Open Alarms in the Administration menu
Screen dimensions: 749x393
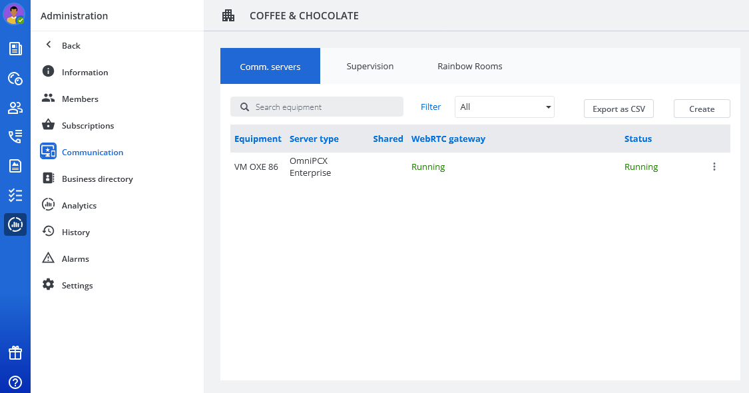point(75,258)
